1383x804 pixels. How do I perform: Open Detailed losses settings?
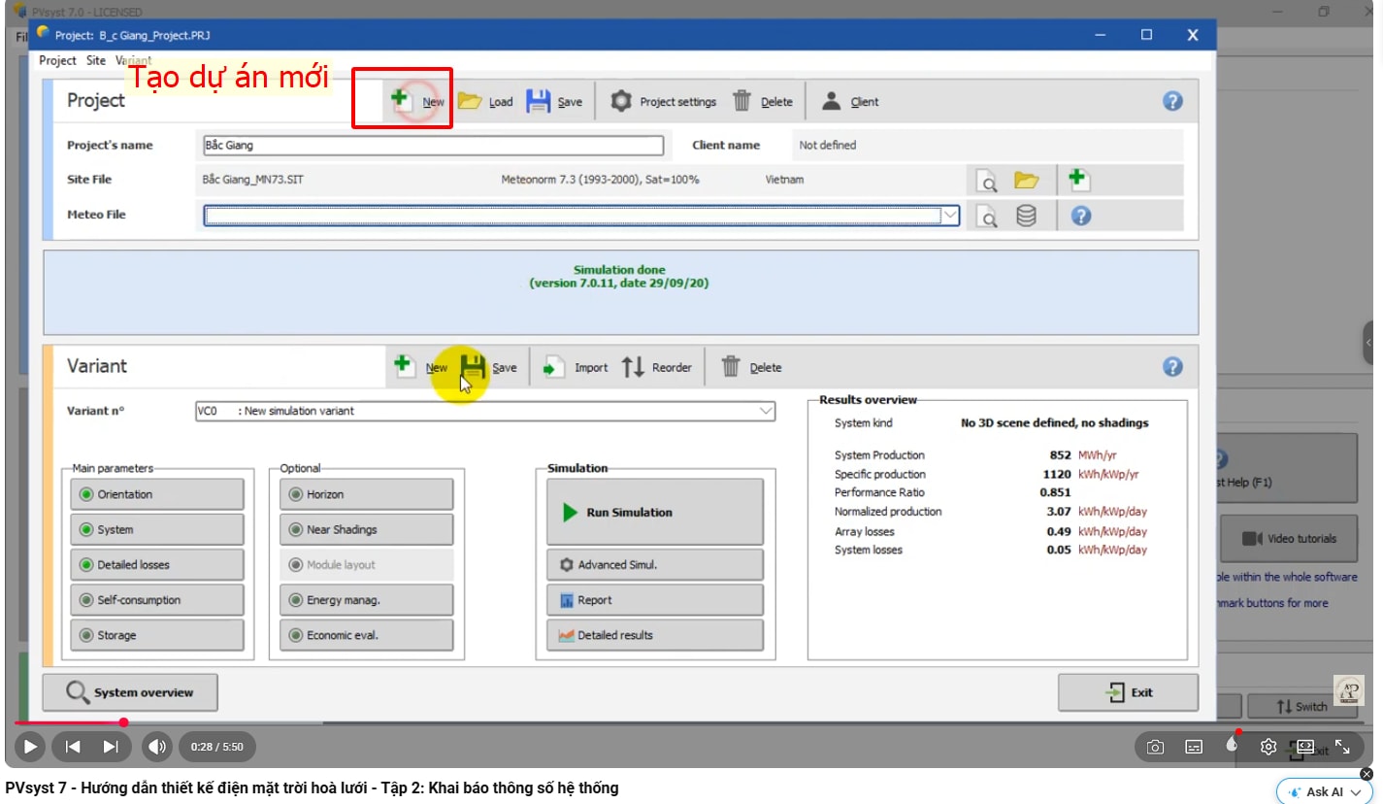pos(156,565)
